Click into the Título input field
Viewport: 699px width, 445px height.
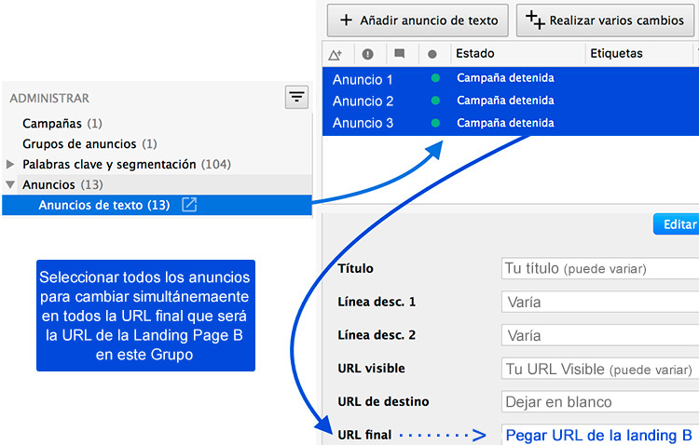tap(600, 268)
